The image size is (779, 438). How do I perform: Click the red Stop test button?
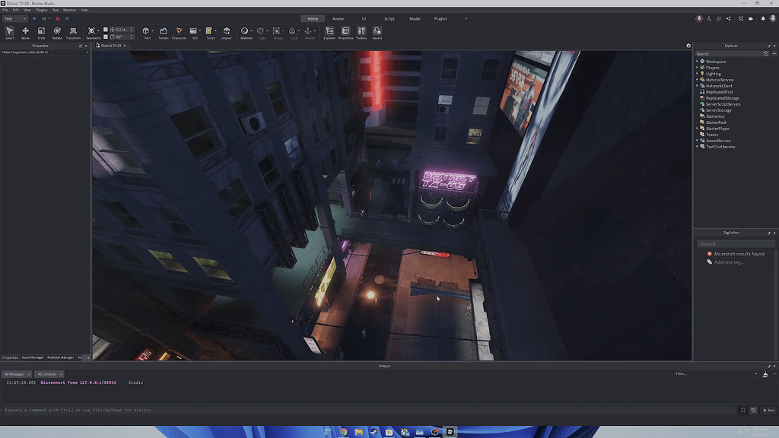(x=57, y=19)
